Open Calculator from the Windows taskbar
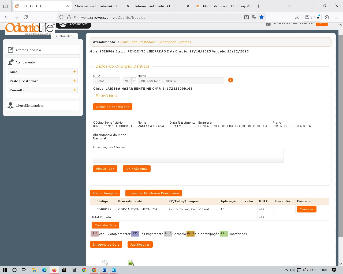 [x=74, y=270]
